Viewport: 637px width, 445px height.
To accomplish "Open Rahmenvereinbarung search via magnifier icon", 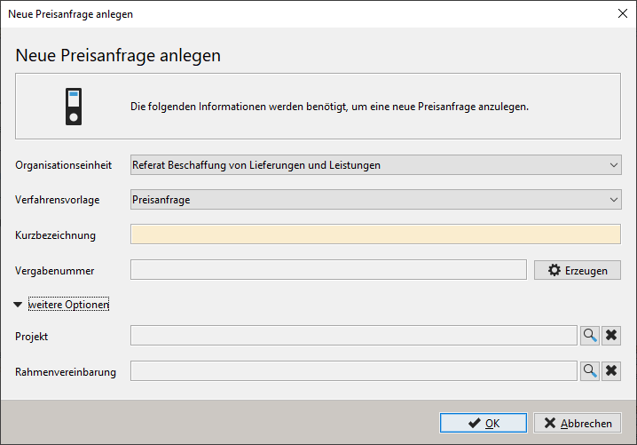I will (590, 371).
